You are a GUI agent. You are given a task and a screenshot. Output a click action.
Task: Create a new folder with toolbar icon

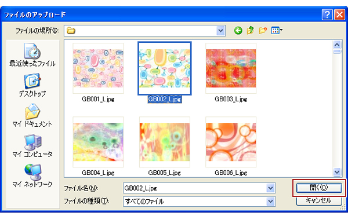click(x=263, y=30)
